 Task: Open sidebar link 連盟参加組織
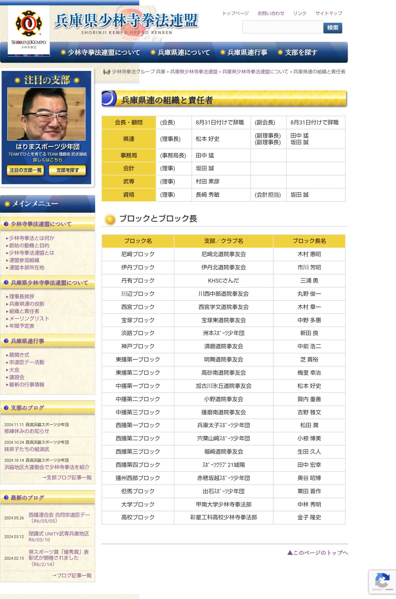24,260
